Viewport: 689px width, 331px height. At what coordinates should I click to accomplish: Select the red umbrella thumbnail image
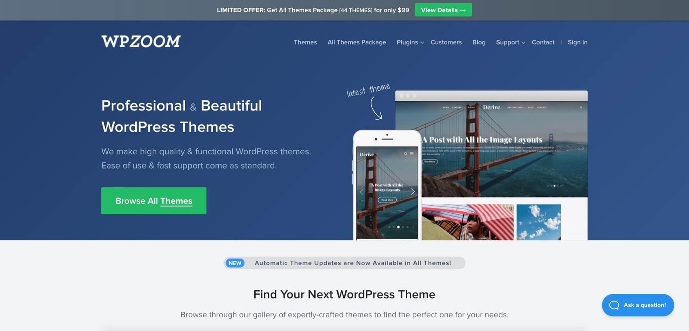coord(468,222)
